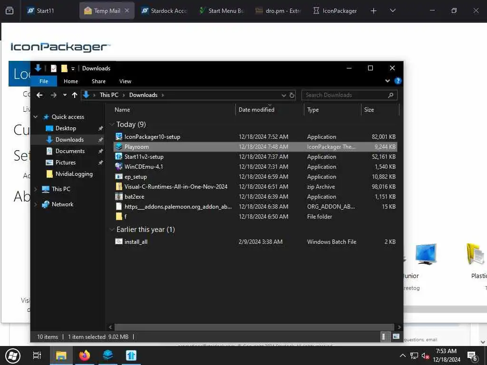This screenshot has height=365, width=487.
Task: Collapse the Quick access tree node
Action: pos(35,117)
